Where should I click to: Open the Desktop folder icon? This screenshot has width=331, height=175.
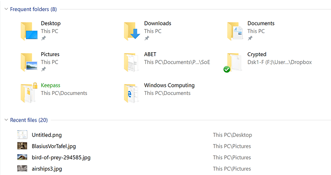tap(29, 31)
